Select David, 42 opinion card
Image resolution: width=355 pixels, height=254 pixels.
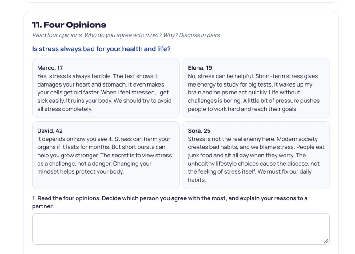(106, 155)
